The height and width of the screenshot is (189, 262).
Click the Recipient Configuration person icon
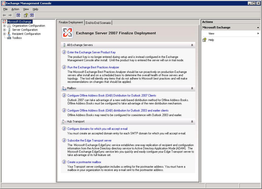9,34
